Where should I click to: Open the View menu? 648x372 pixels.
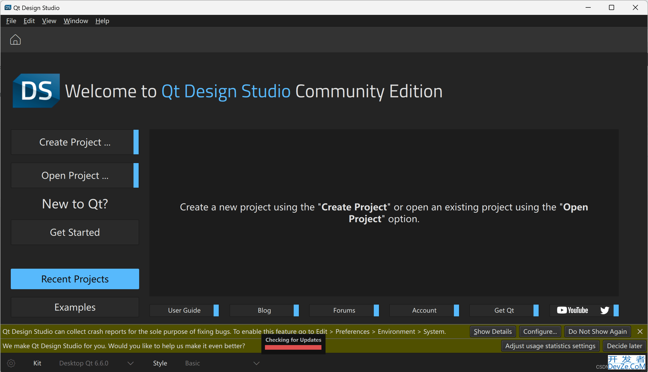coord(49,21)
